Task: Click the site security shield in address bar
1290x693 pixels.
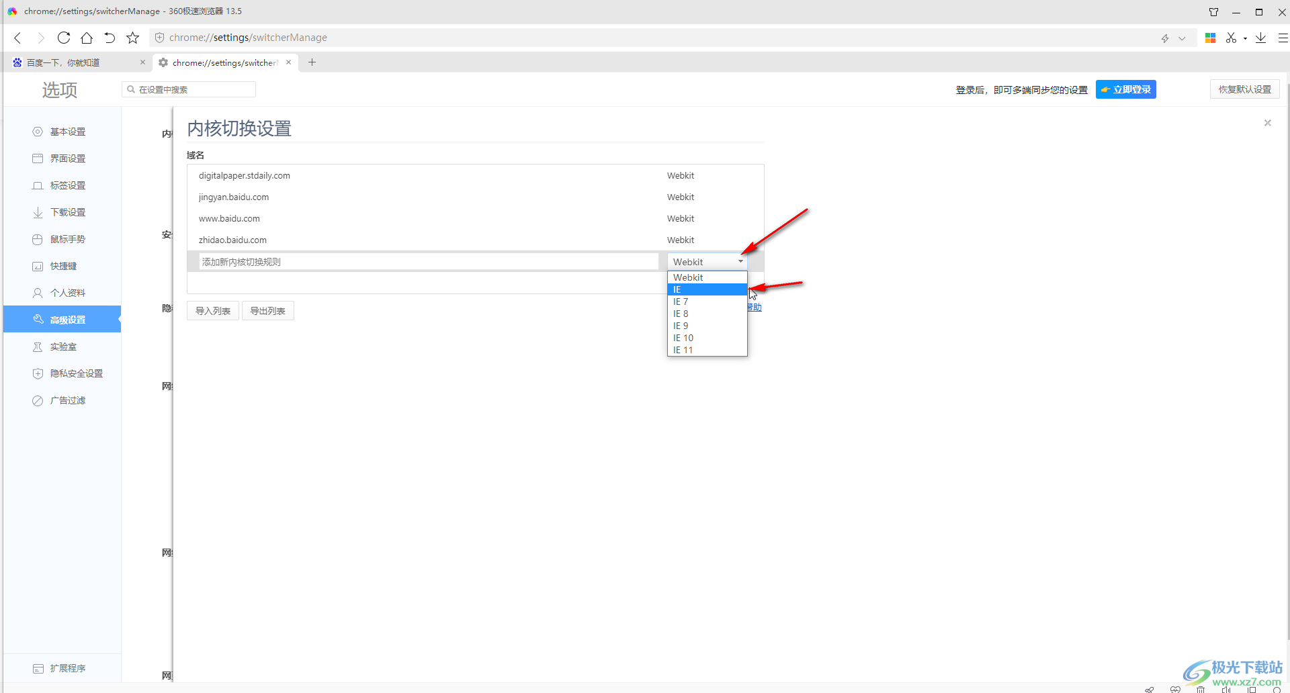Action: pyautogui.click(x=159, y=38)
